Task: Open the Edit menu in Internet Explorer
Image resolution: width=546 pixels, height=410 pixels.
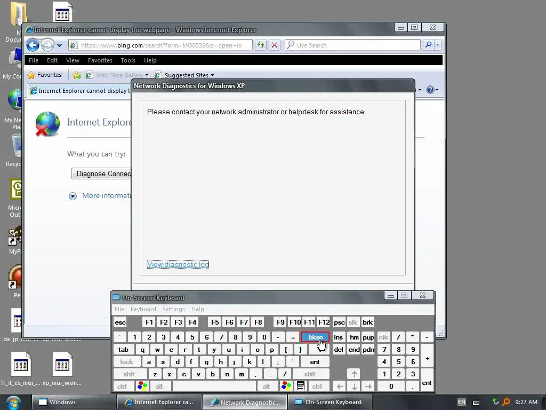Action: [52, 60]
